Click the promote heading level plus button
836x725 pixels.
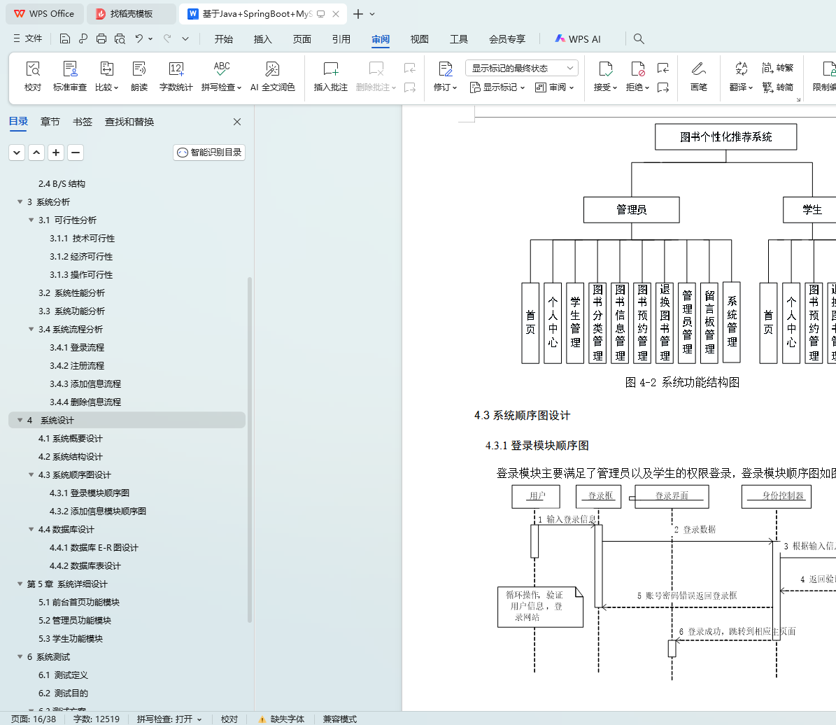pyautogui.click(x=56, y=153)
